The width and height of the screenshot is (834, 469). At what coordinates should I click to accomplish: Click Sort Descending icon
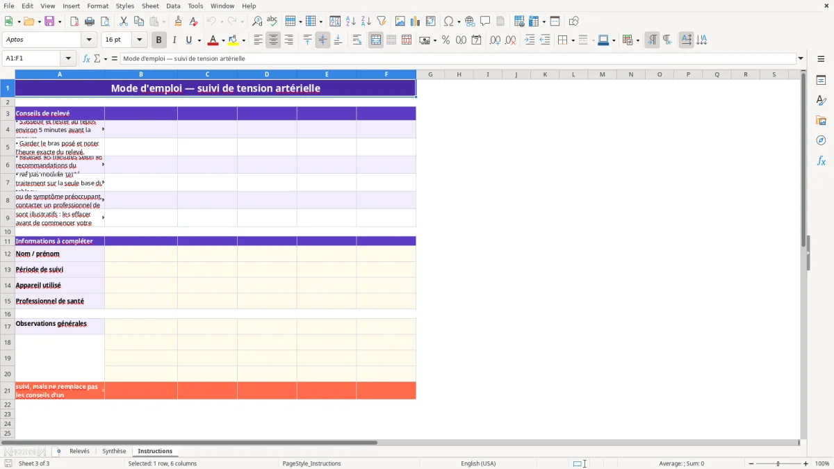pyautogui.click(x=366, y=22)
